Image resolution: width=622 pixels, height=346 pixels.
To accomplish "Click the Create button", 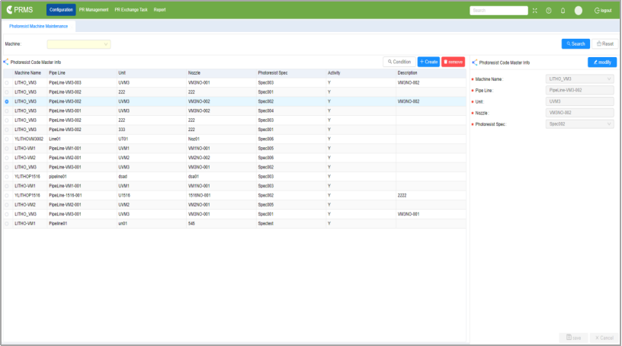I will (x=428, y=62).
